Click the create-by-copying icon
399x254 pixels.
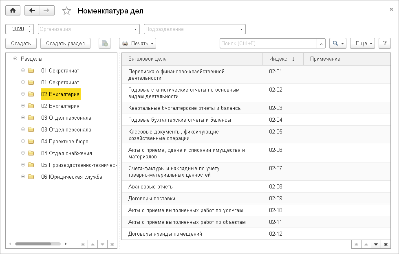pos(104,43)
